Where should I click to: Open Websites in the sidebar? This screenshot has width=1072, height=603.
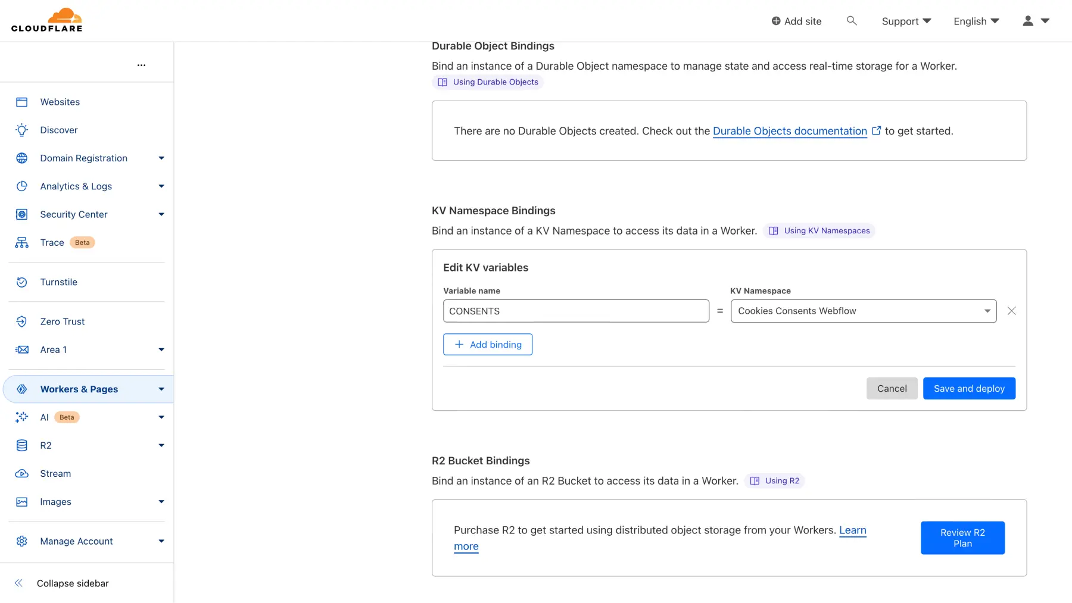[x=60, y=102]
